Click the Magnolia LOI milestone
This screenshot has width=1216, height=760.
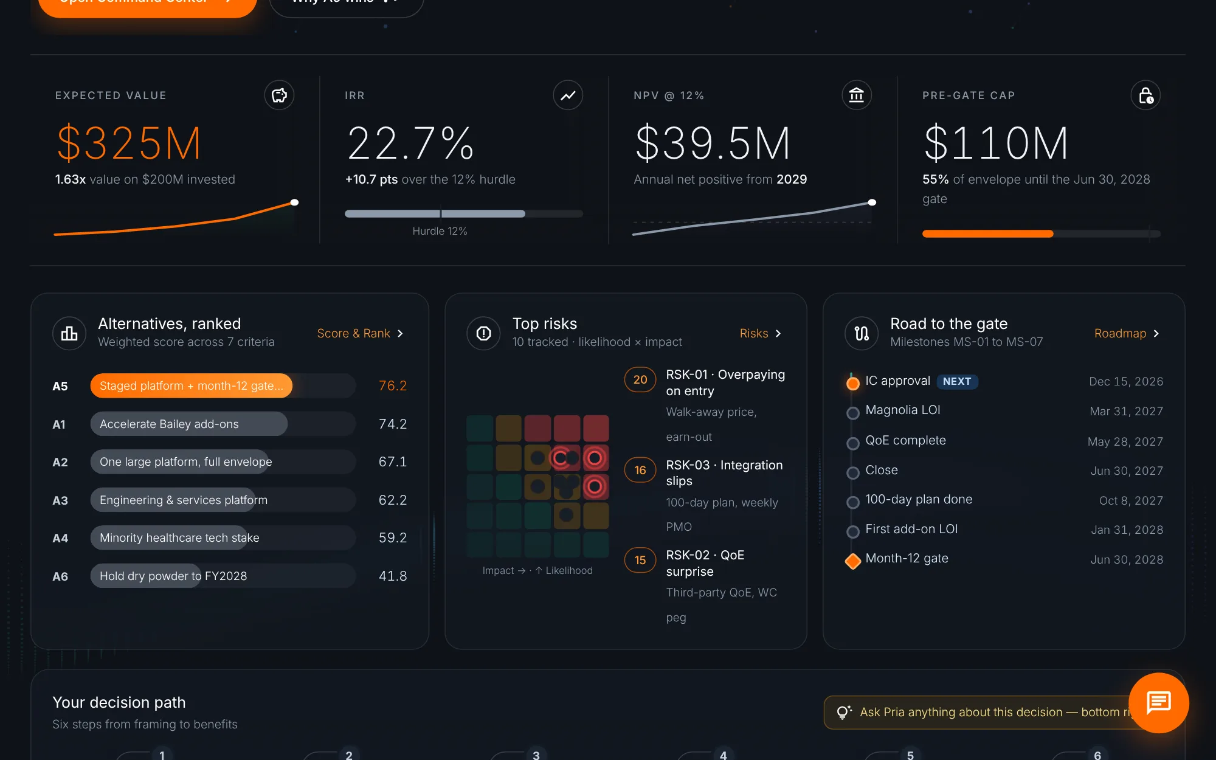point(903,410)
